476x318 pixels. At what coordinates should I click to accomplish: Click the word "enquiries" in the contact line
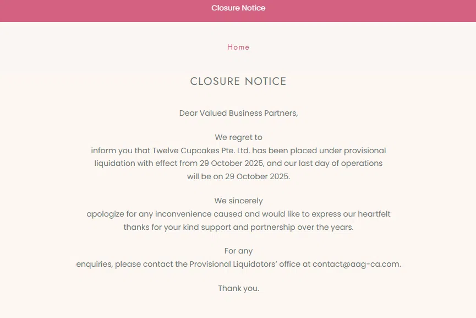[94, 265]
